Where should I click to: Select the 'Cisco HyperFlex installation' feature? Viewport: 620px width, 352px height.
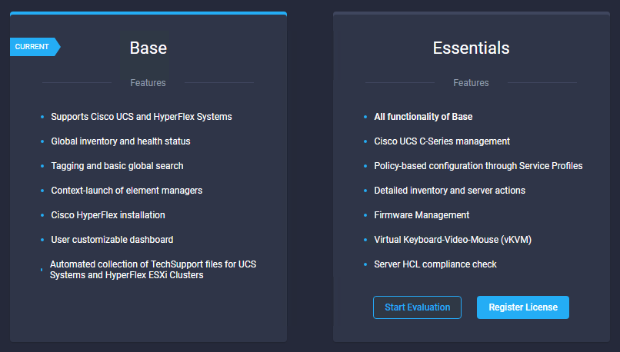pos(108,215)
